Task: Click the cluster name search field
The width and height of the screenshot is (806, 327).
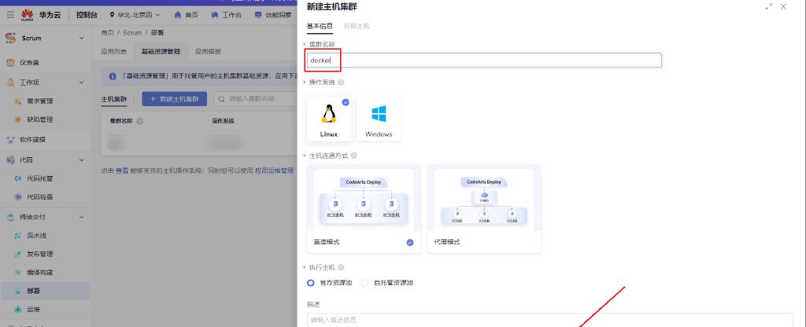Action: [254, 99]
